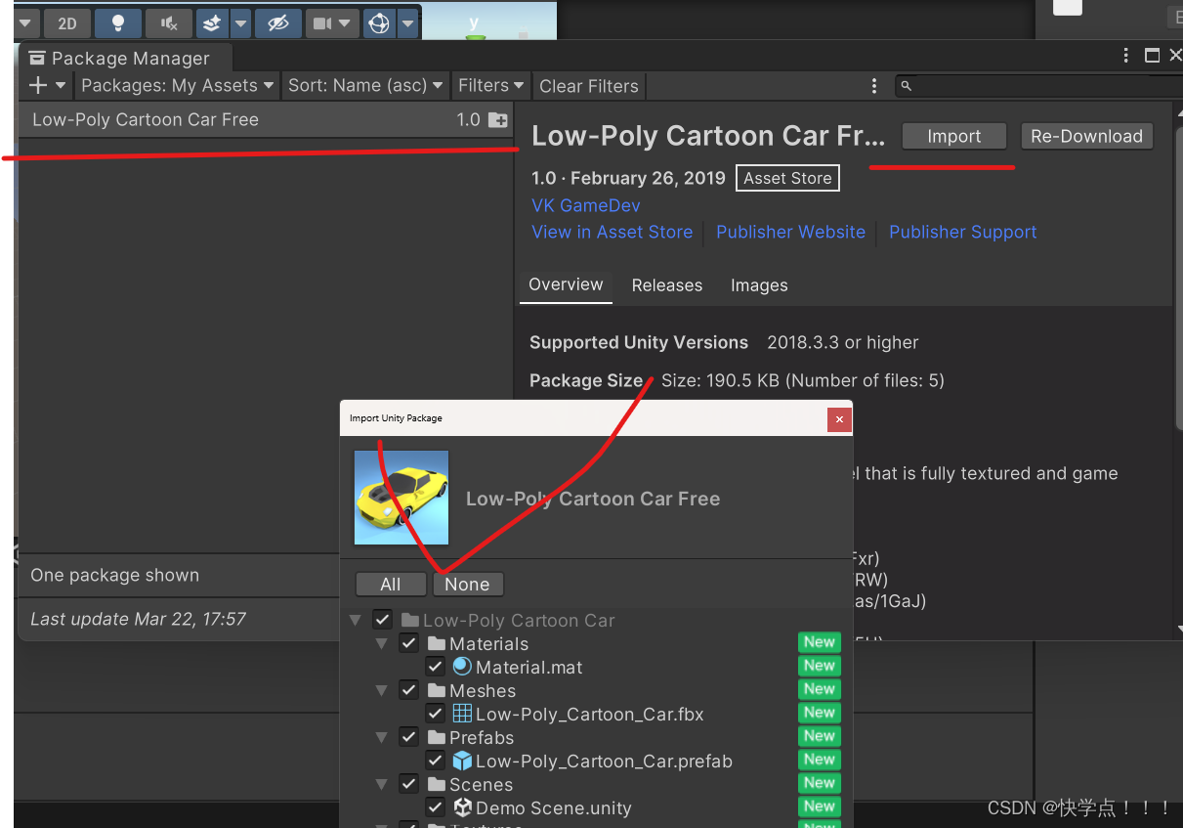Click the Materials folder icon

pos(437,643)
